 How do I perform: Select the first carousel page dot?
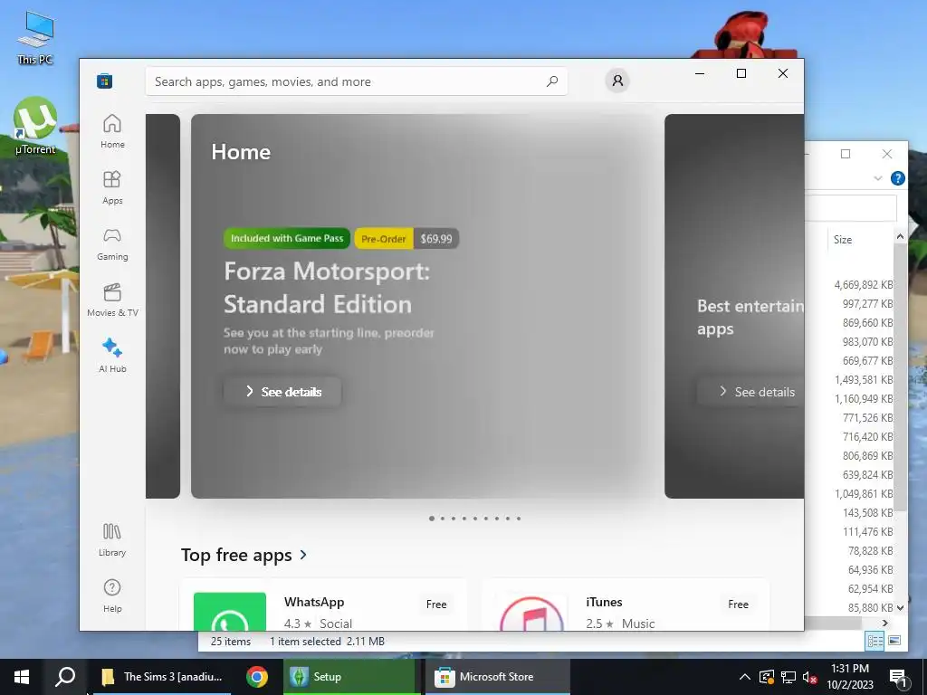(432, 519)
